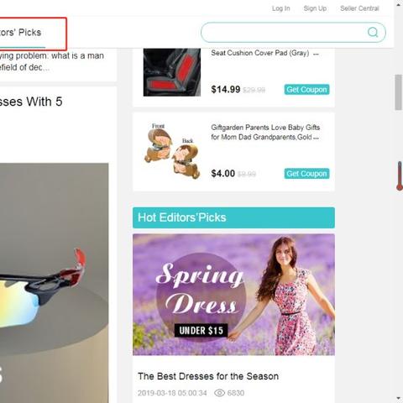Get coupon for the $4.00 baby gifts

tap(306, 174)
